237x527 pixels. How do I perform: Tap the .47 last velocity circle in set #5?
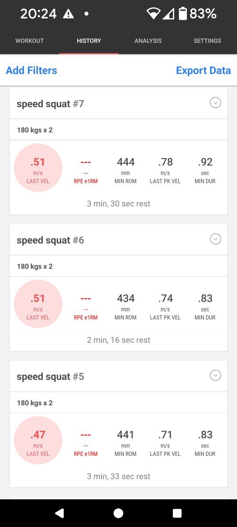pyautogui.click(x=38, y=440)
